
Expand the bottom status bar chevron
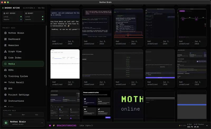point(207,126)
